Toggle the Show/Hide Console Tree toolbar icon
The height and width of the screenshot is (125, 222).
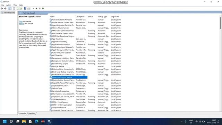[x=10, y=8]
